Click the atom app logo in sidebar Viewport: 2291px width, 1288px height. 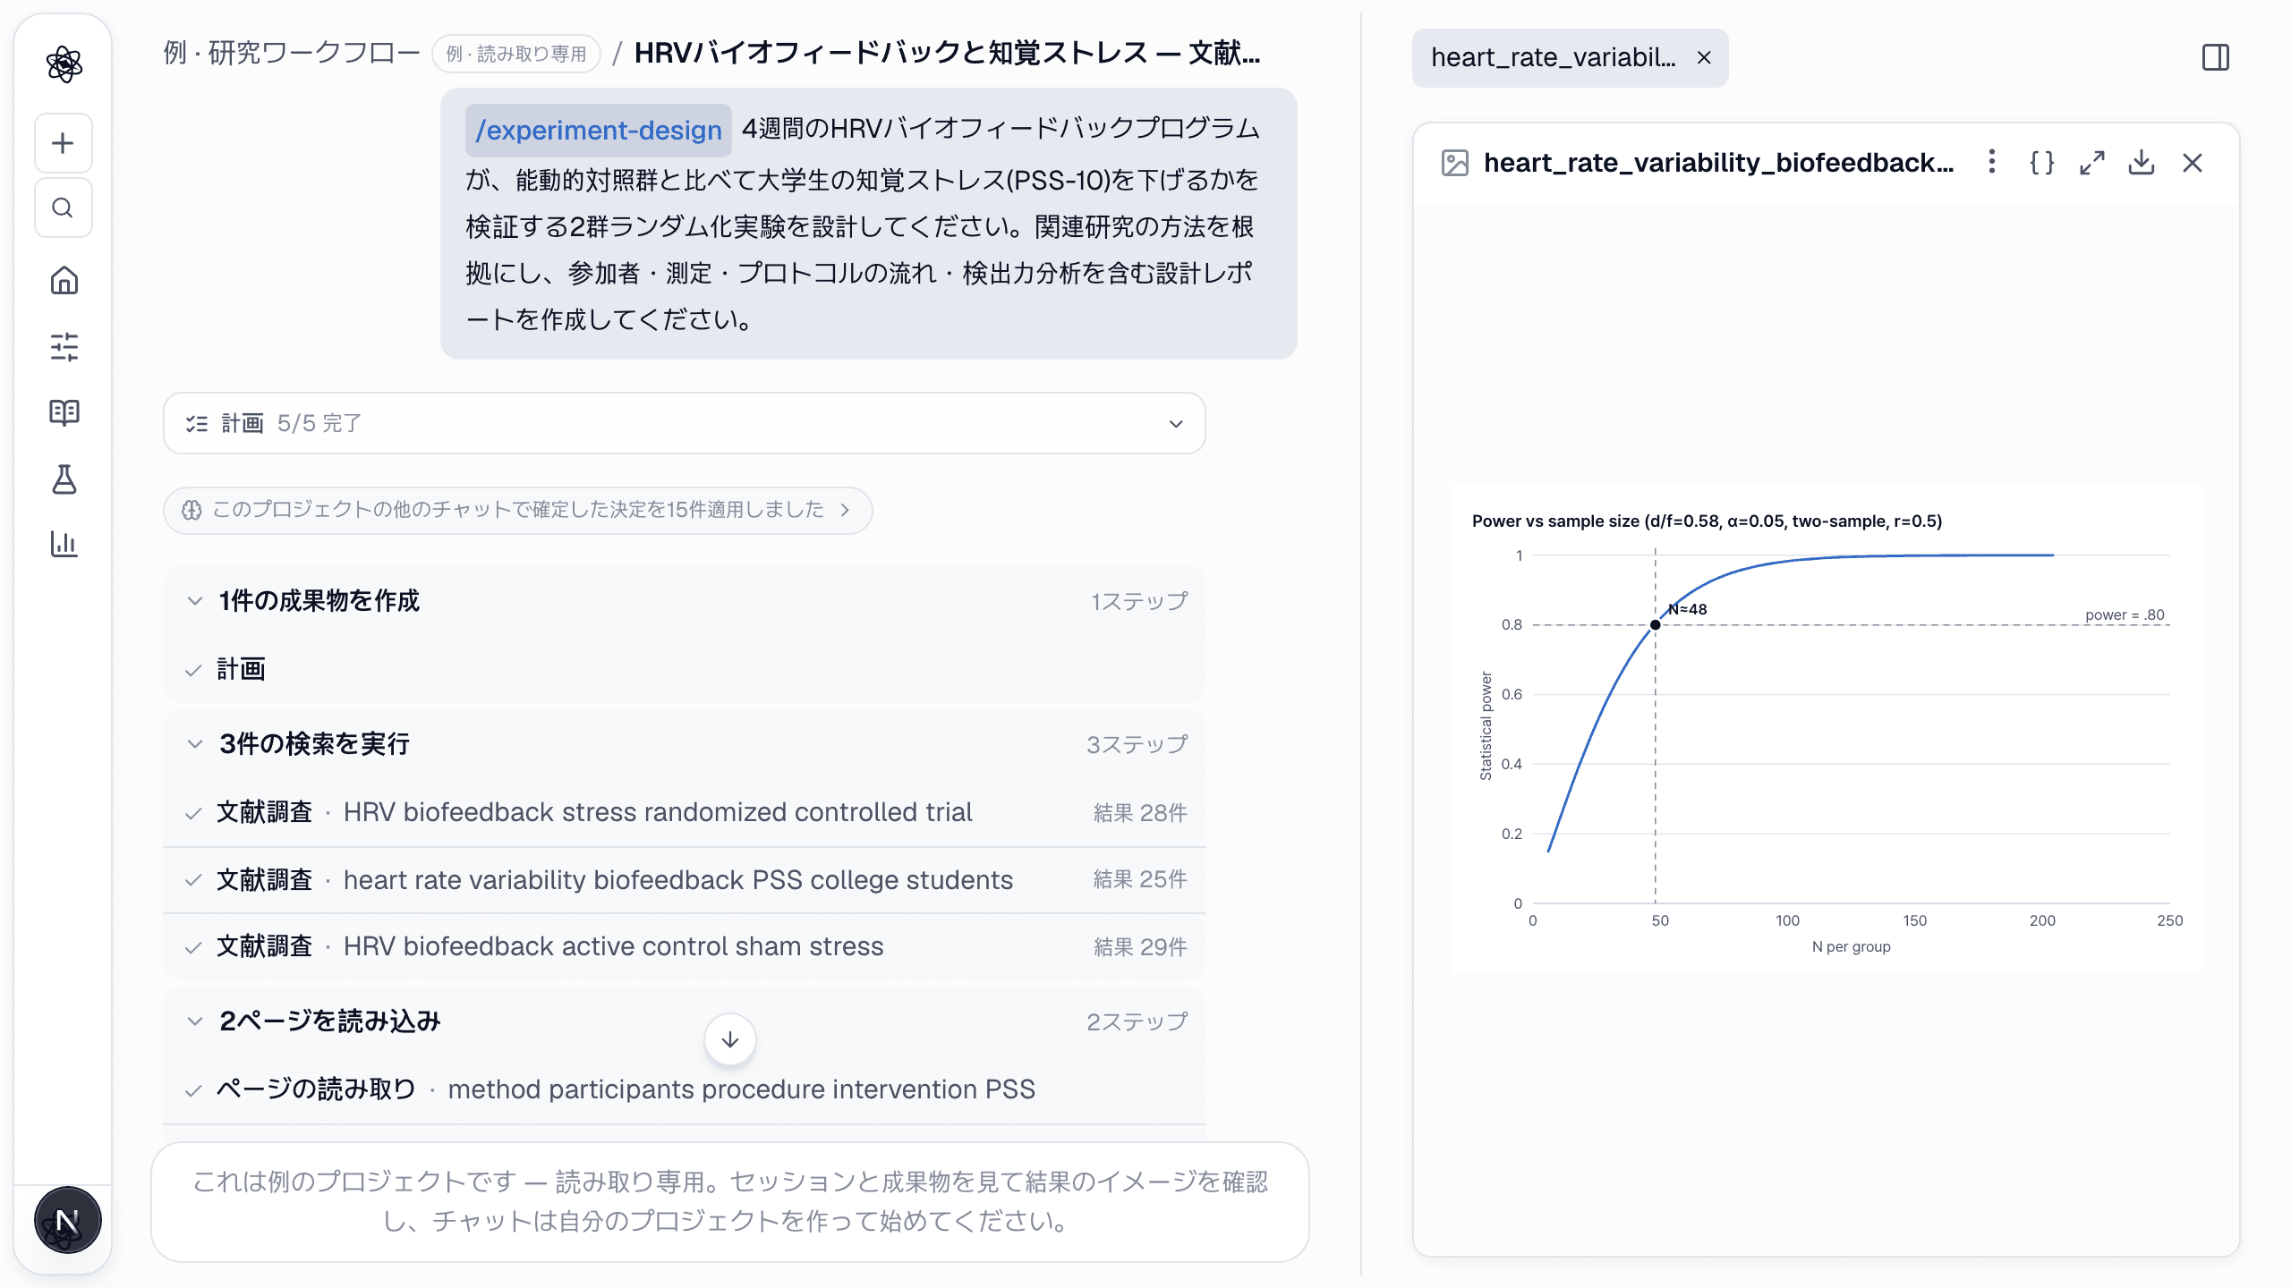[64, 64]
